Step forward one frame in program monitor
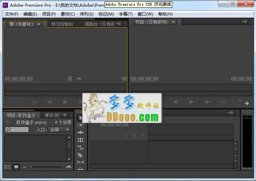 click(207, 102)
